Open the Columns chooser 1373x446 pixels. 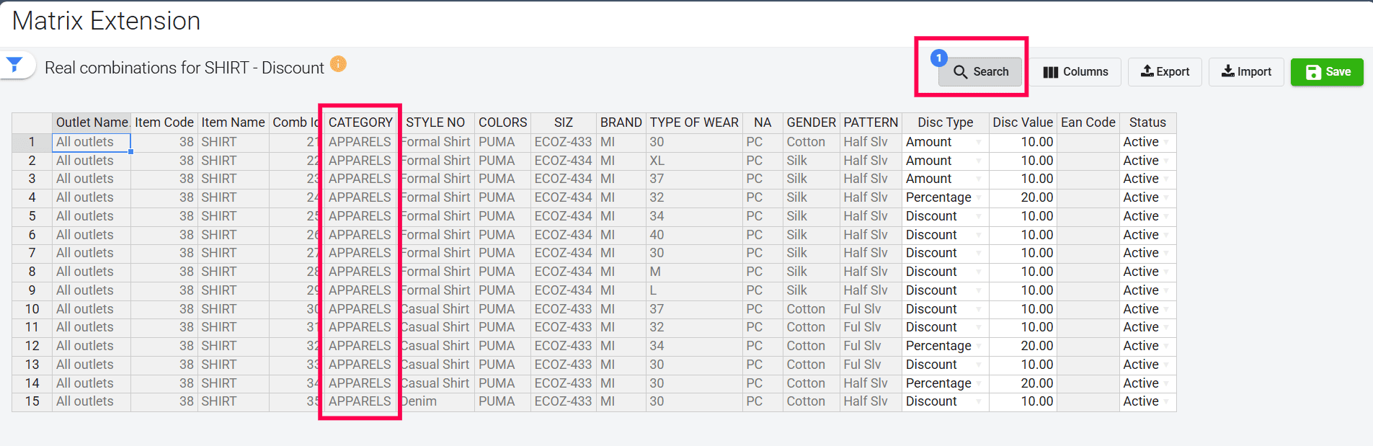pyautogui.click(x=1075, y=72)
